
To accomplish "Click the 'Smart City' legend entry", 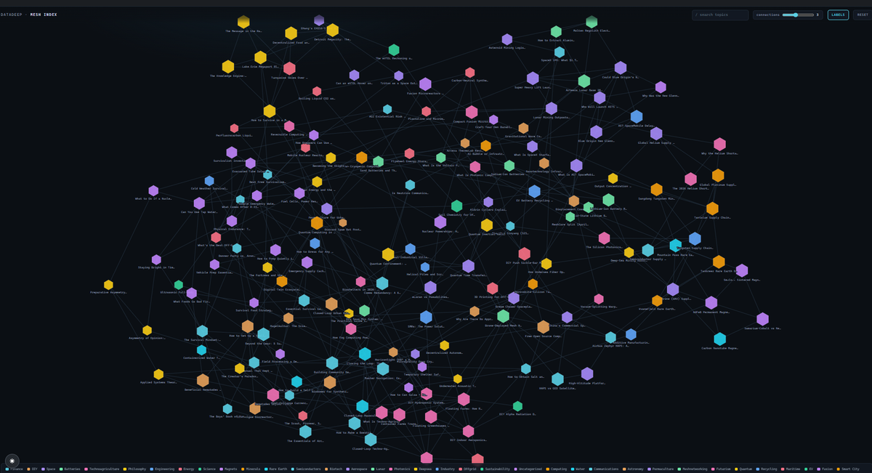I will click(x=848, y=469).
